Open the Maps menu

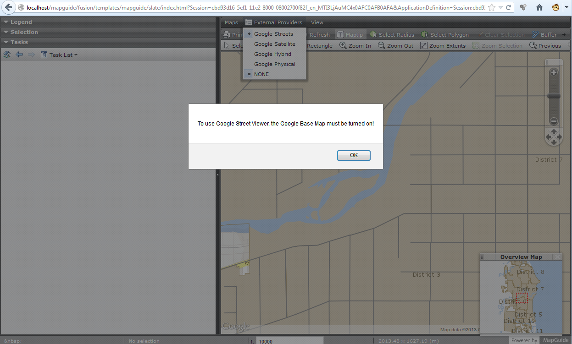coord(231,22)
